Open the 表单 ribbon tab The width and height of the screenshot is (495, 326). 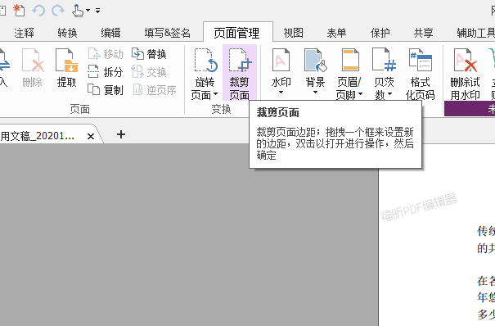(336, 33)
